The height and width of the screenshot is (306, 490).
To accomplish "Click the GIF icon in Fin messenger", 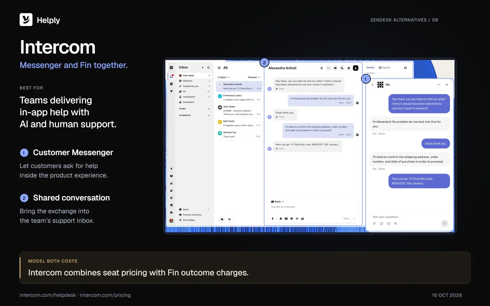I will [x=389, y=224].
